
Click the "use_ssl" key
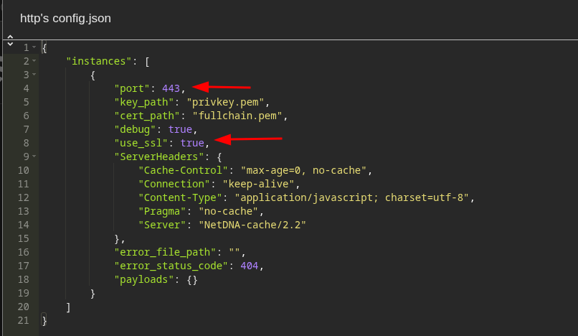point(141,144)
